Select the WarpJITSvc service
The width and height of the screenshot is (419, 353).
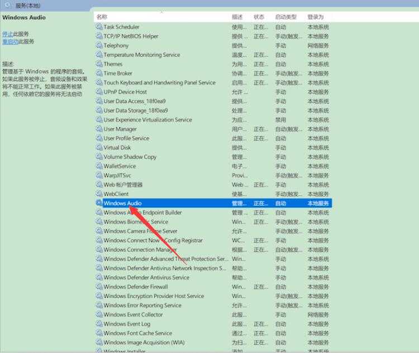point(214,175)
